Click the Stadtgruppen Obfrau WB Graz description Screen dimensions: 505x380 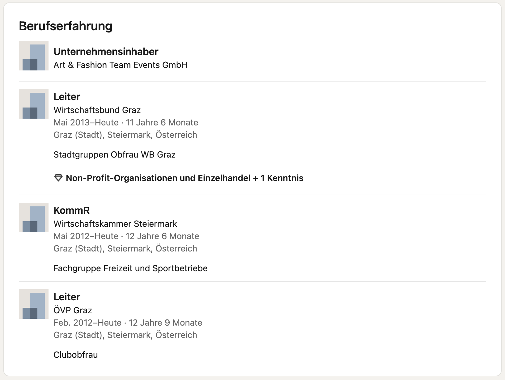coord(114,154)
